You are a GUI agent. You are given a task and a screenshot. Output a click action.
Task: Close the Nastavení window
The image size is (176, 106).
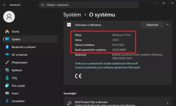point(172,3)
